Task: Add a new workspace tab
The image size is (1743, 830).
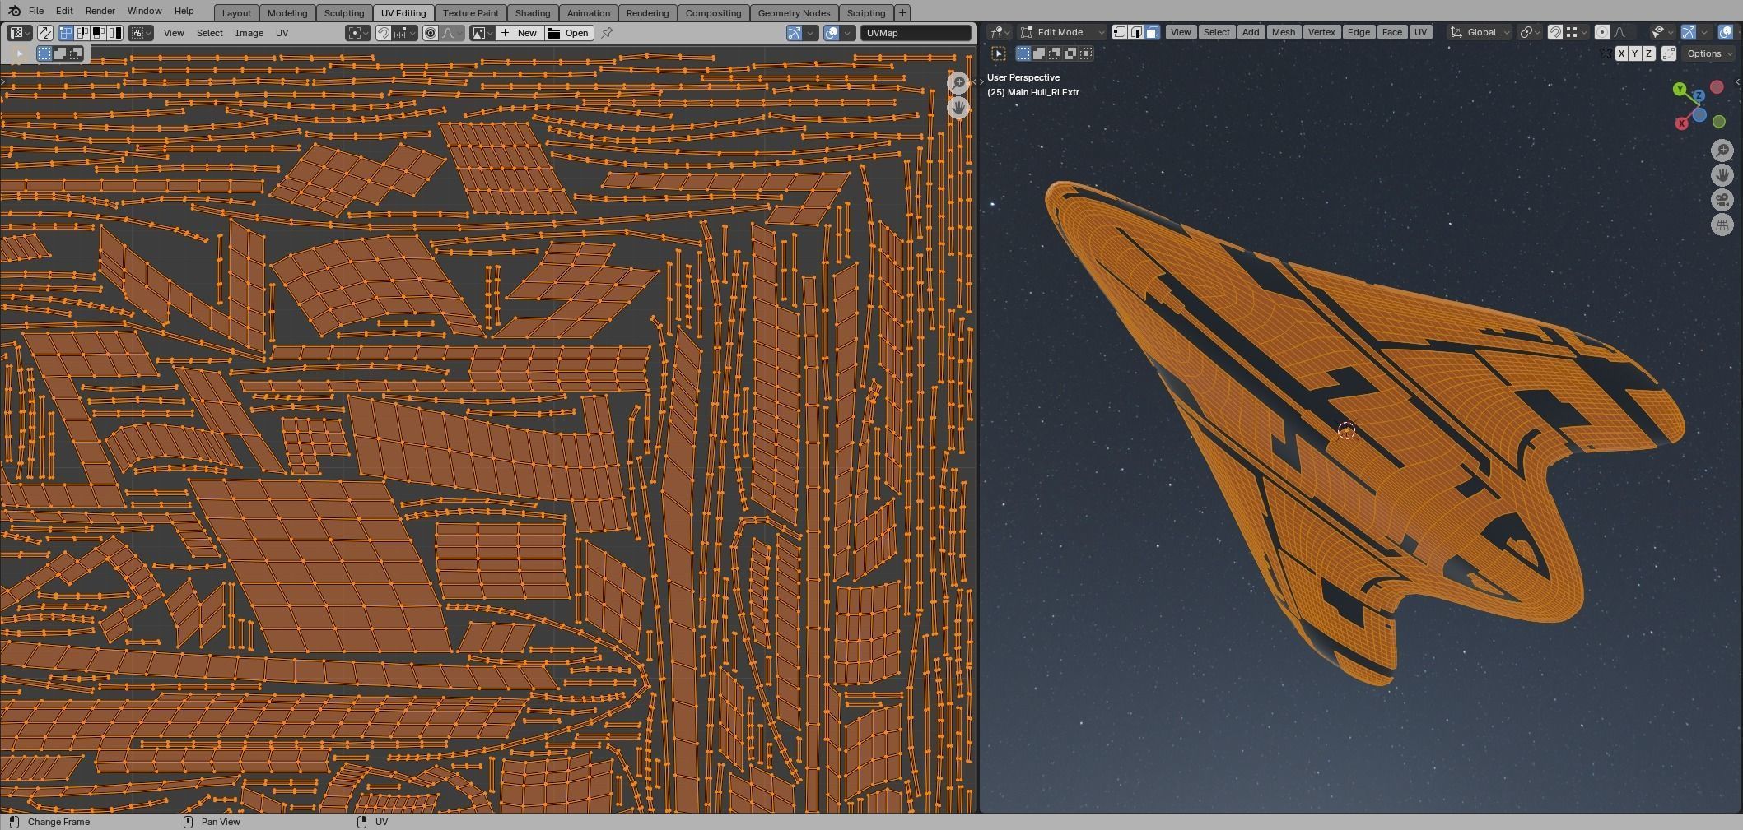Action: (902, 12)
